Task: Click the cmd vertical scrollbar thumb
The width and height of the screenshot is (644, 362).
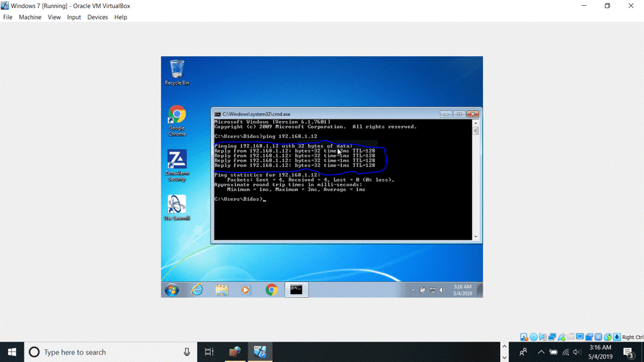Action: [x=476, y=131]
